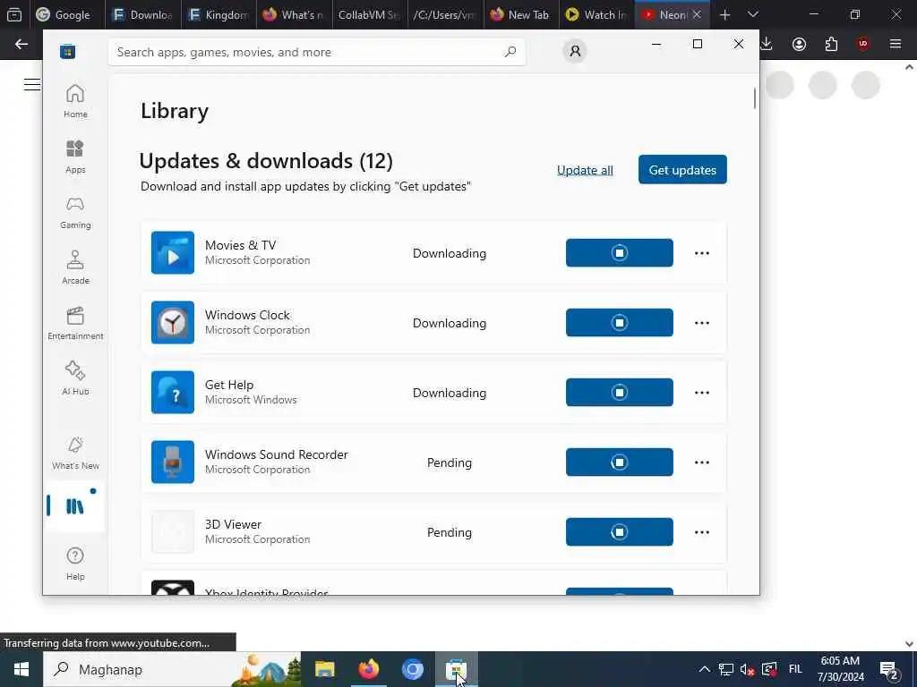Click the Get Help app icon
Screen dimensions: 917x687
(173, 392)
